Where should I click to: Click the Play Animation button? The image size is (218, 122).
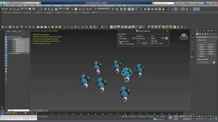(x=200, y=117)
